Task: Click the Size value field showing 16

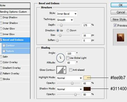Action: point(86,35)
